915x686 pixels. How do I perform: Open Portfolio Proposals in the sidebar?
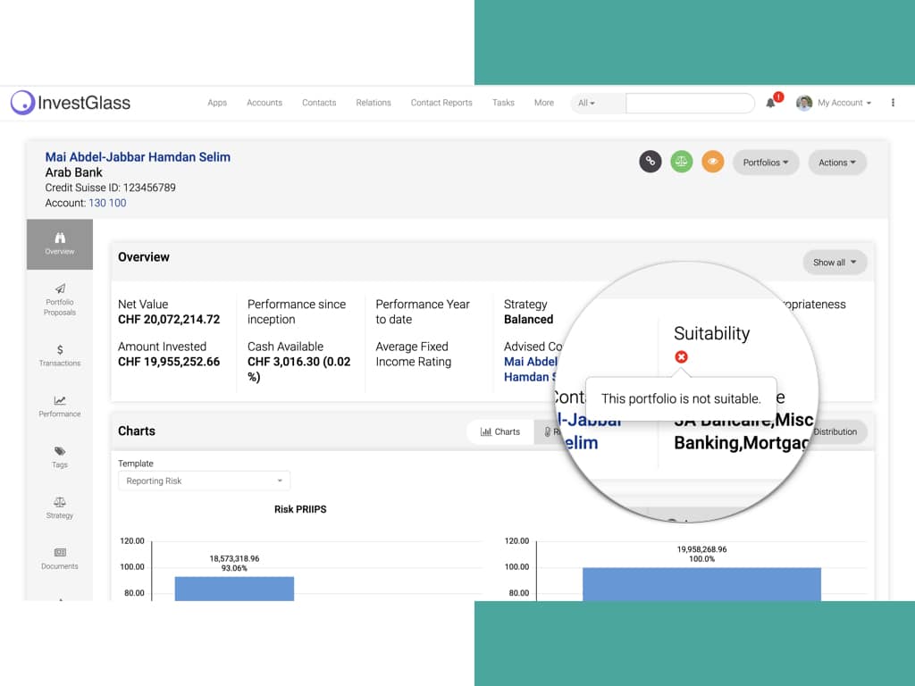(60, 300)
